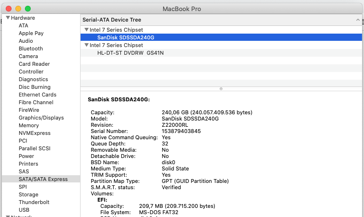Select Controller in the sidebar
The image size is (364, 217).
coord(31,72)
